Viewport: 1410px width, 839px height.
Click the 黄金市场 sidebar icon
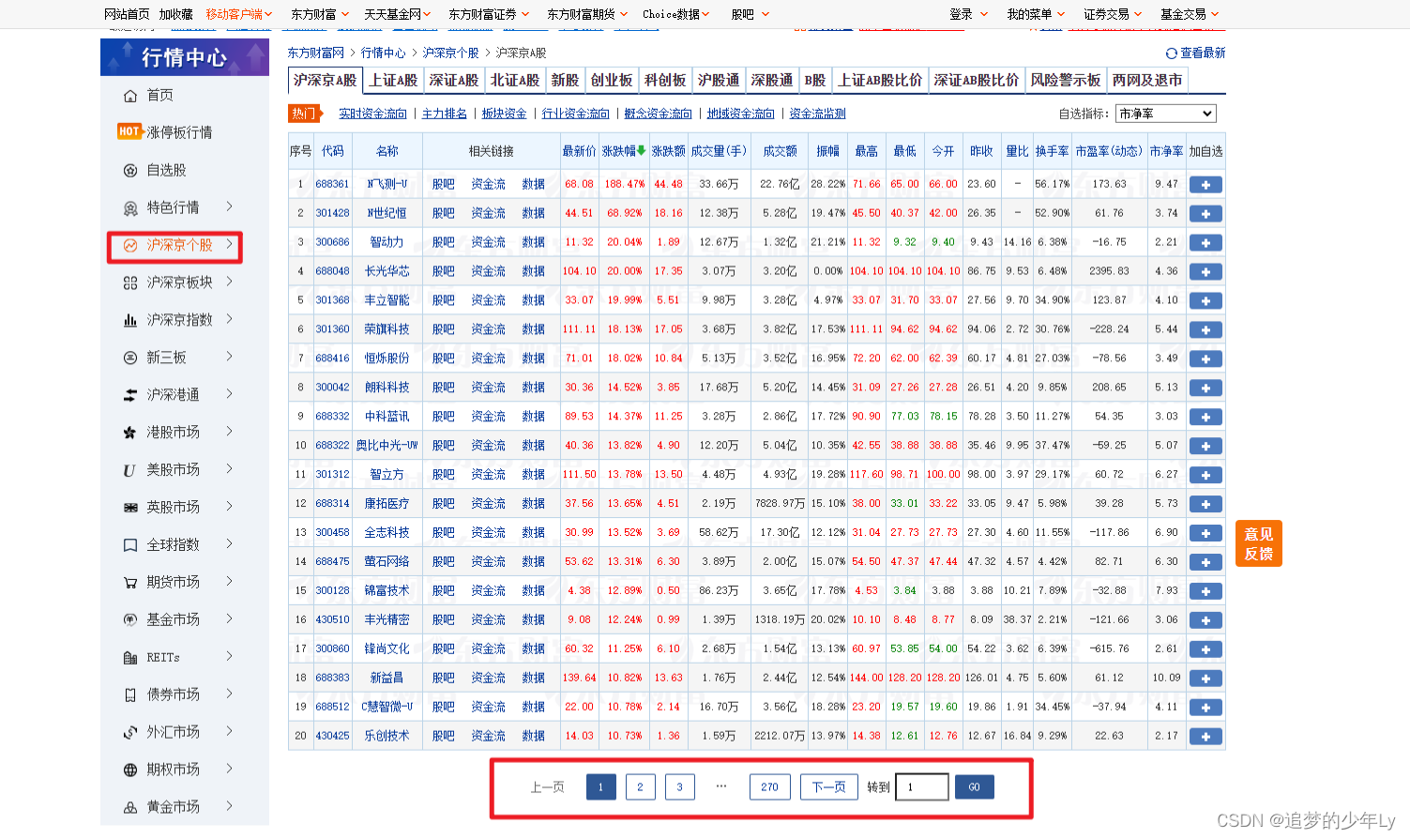tap(130, 807)
